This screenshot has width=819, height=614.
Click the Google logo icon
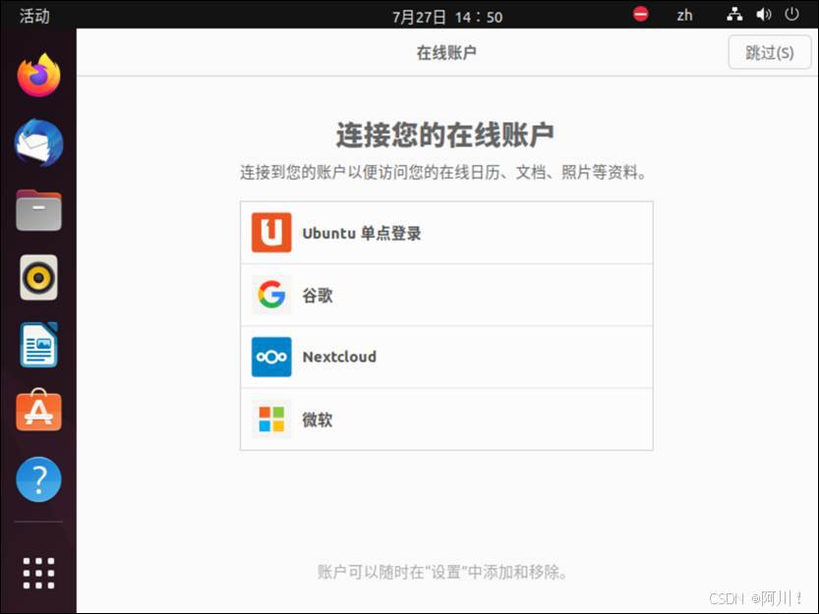271,295
